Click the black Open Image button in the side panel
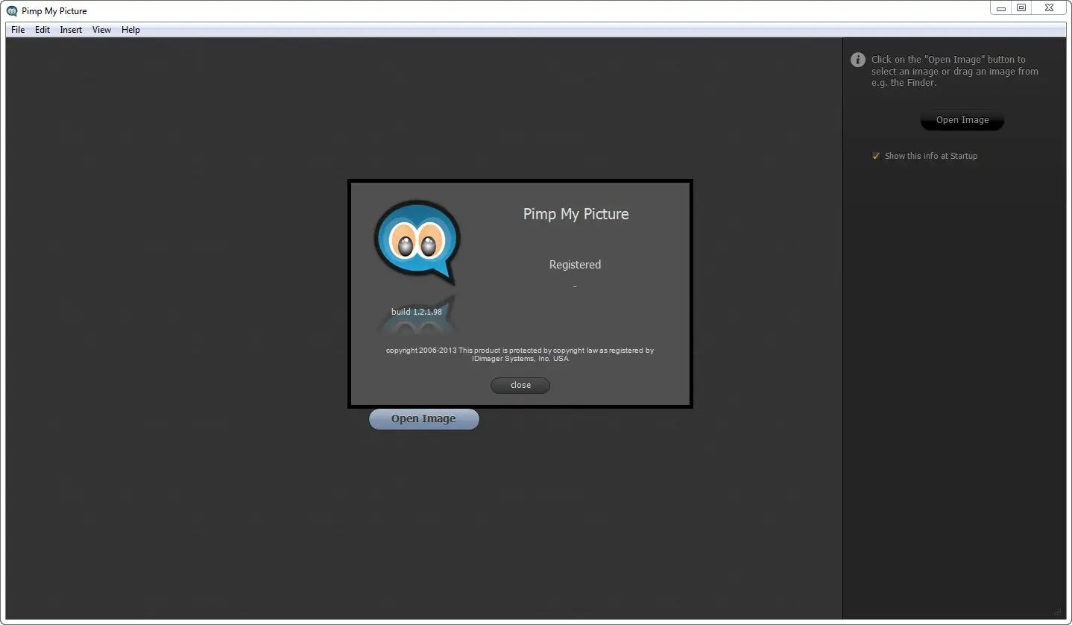Screen dimensions: 1072x625 point(962,120)
